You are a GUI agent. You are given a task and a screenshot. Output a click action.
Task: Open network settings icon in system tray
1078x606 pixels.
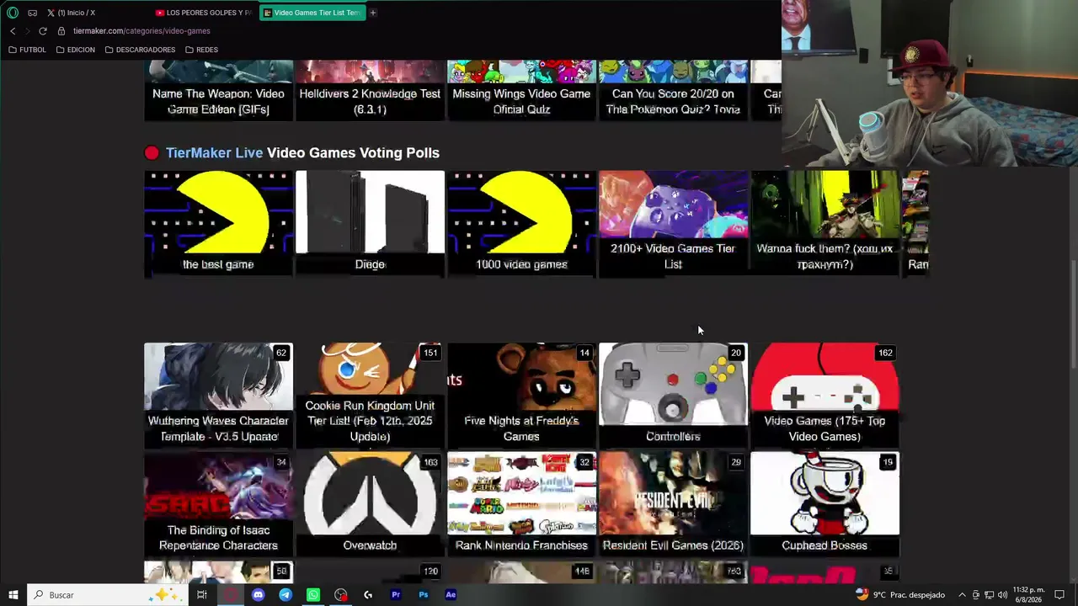(990, 595)
